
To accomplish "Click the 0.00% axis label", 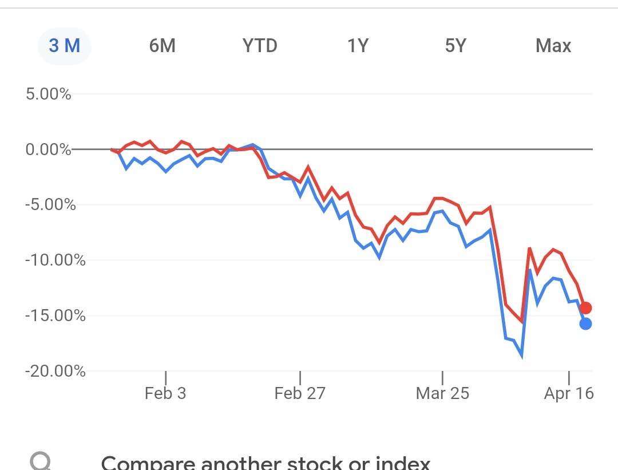I will [49, 150].
